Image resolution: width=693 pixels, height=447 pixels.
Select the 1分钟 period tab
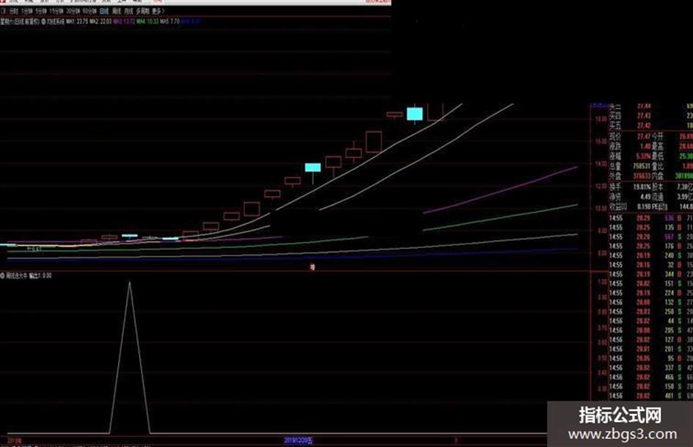pyautogui.click(x=27, y=11)
